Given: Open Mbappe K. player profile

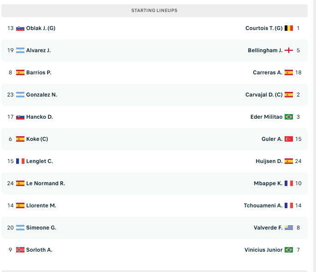Looking at the screenshot, I should (x=268, y=183).
